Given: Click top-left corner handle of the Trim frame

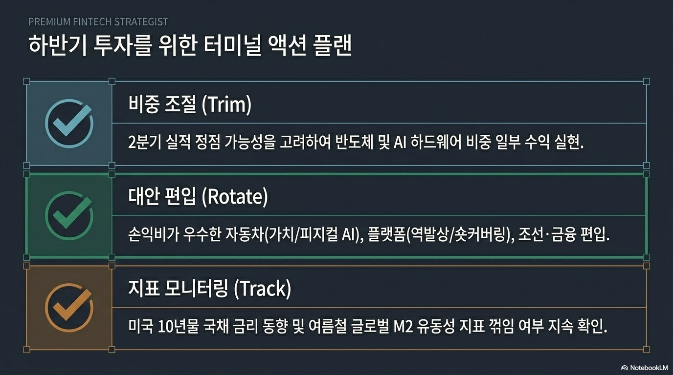Looking at the screenshot, I should pyautogui.click(x=27, y=82).
